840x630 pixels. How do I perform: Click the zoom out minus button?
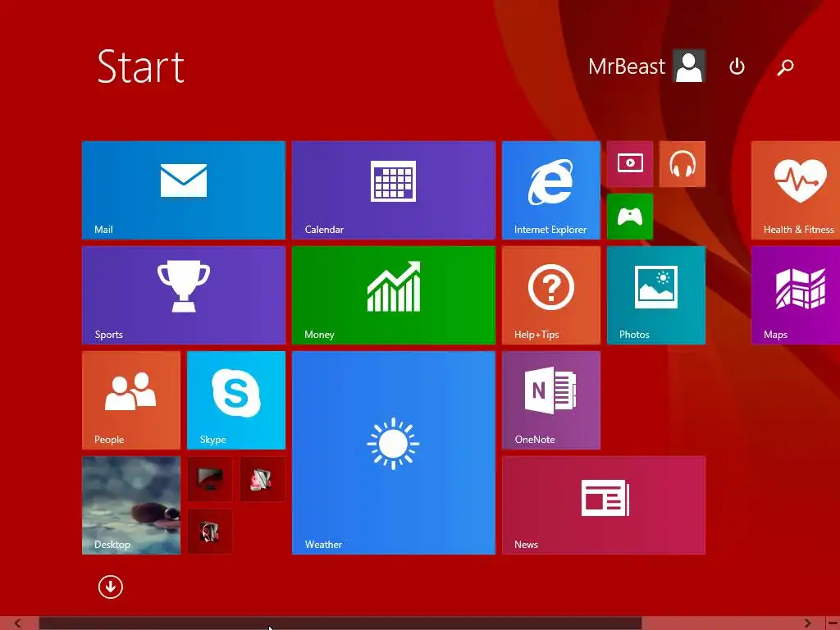[833, 623]
